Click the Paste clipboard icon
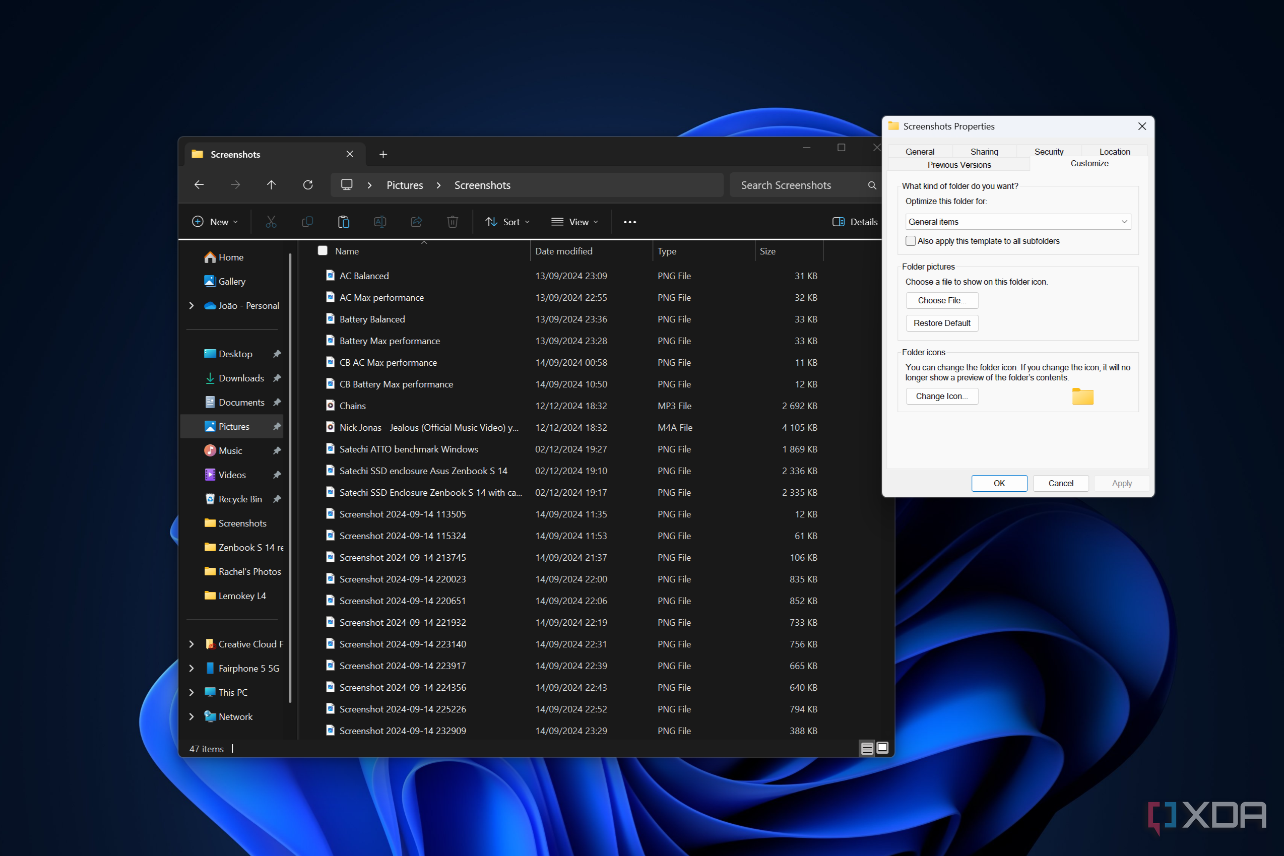Viewport: 1284px width, 856px height. click(x=343, y=222)
